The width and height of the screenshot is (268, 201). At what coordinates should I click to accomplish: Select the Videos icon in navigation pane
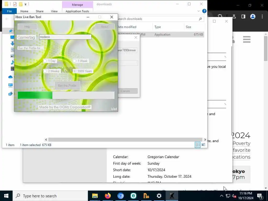tap(12, 69)
